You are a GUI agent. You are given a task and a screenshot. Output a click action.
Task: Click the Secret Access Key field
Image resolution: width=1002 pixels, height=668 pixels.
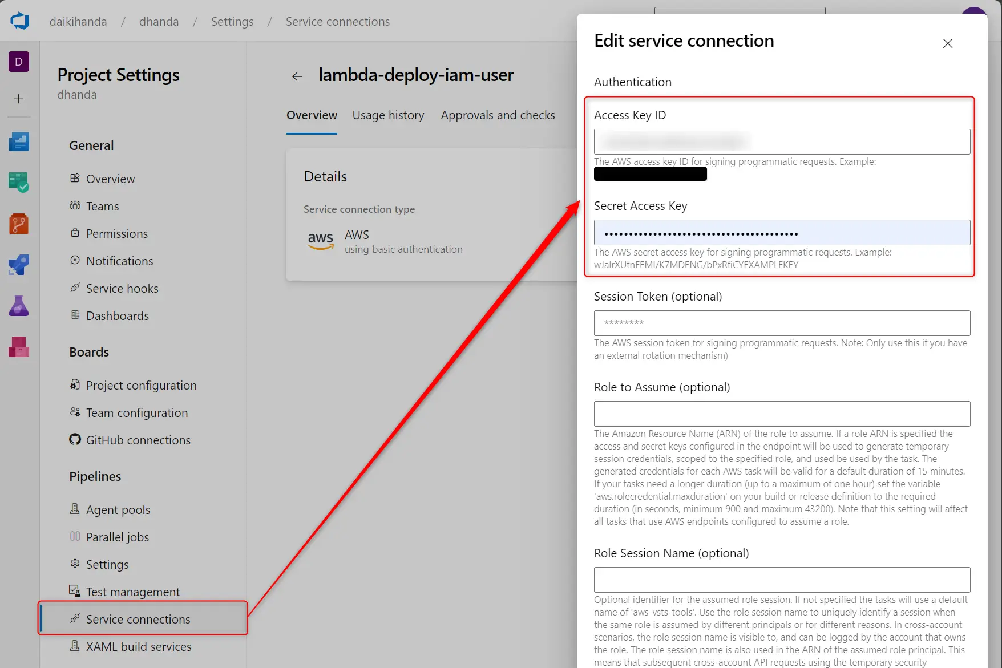pos(782,233)
